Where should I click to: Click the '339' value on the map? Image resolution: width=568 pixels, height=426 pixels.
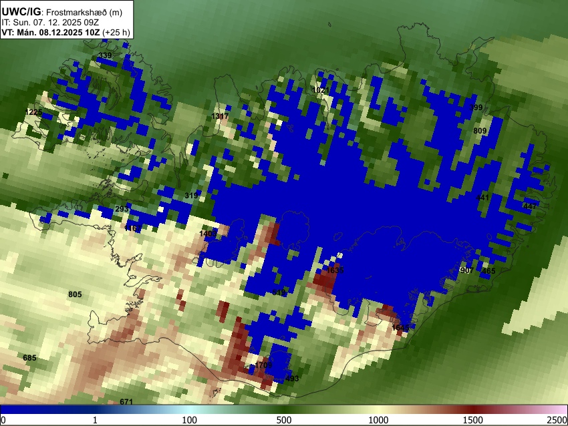106,55
